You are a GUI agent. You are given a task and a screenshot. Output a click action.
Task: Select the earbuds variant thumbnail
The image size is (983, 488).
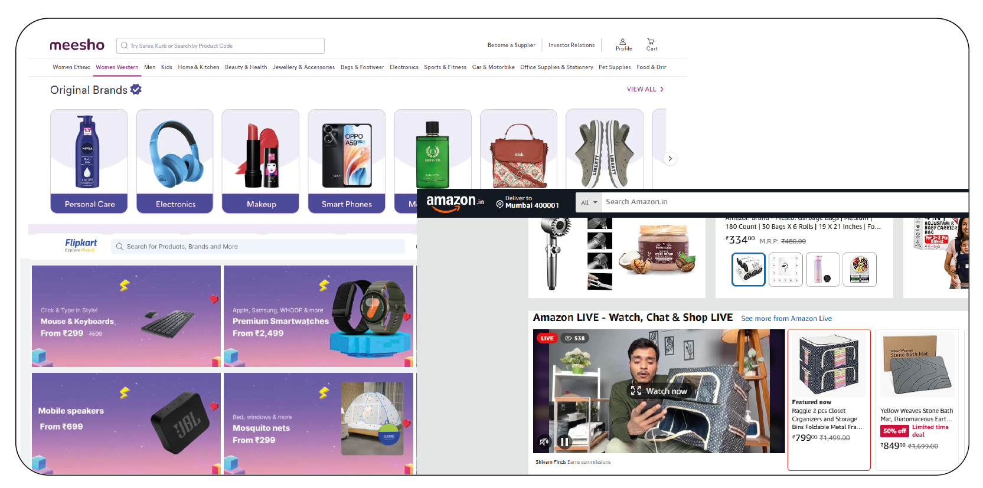tap(786, 270)
